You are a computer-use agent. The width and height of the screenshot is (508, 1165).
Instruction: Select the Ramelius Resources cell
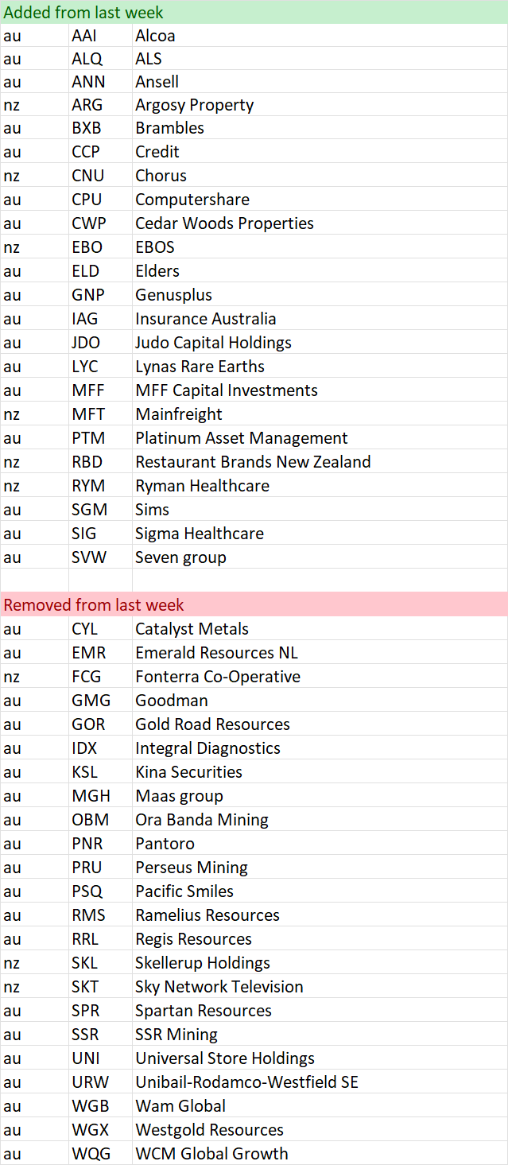(x=320, y=915)
